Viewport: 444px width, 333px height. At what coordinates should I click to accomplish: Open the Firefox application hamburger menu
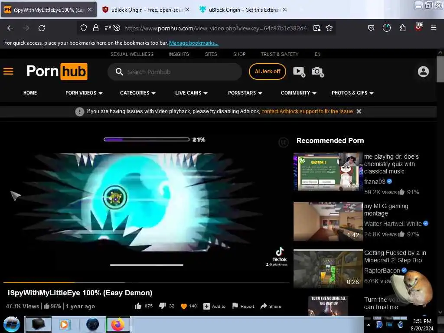[433, 28]
